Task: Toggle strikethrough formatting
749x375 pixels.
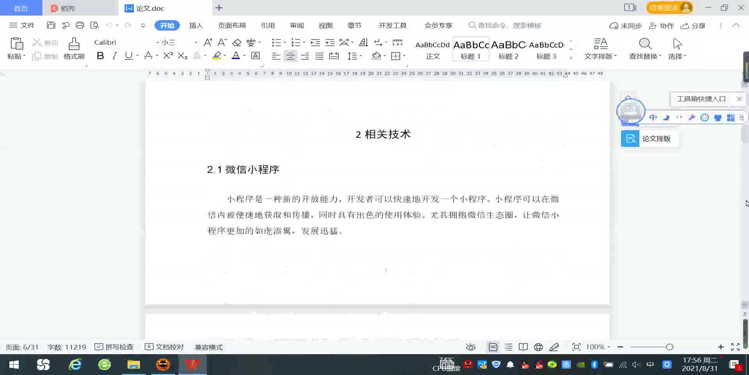Action: click(148, 56)
